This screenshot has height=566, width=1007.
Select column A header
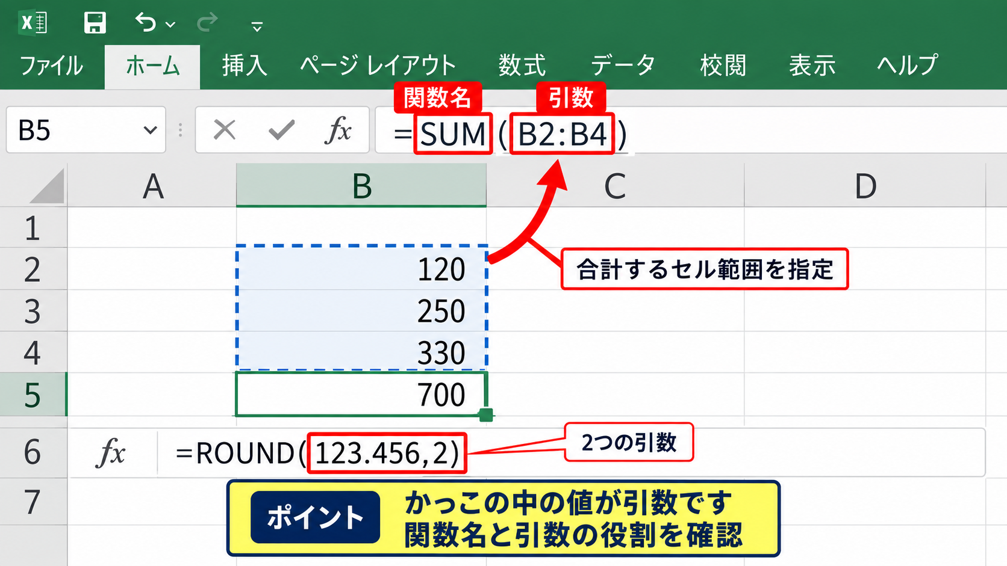click(x=152, y=186)
